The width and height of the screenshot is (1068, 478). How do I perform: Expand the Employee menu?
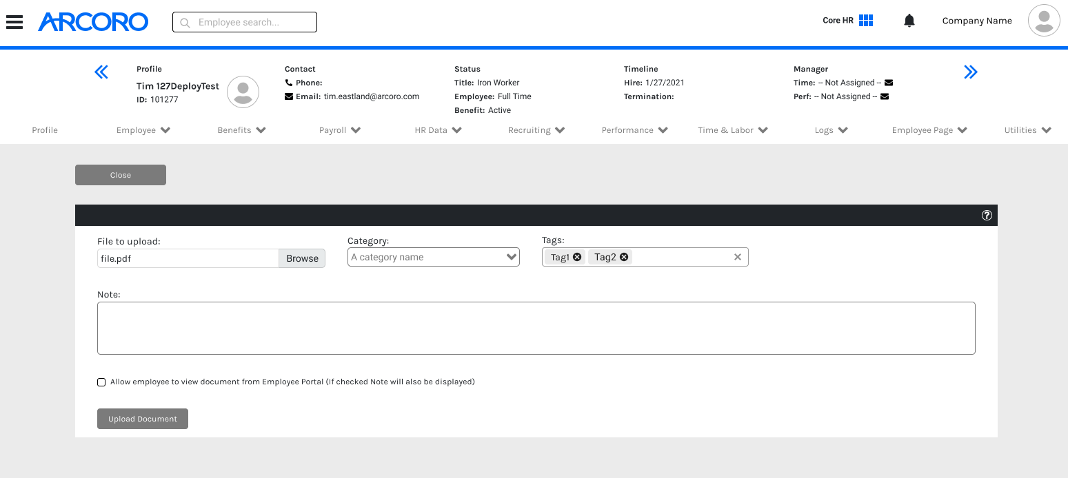click(143, 130)
